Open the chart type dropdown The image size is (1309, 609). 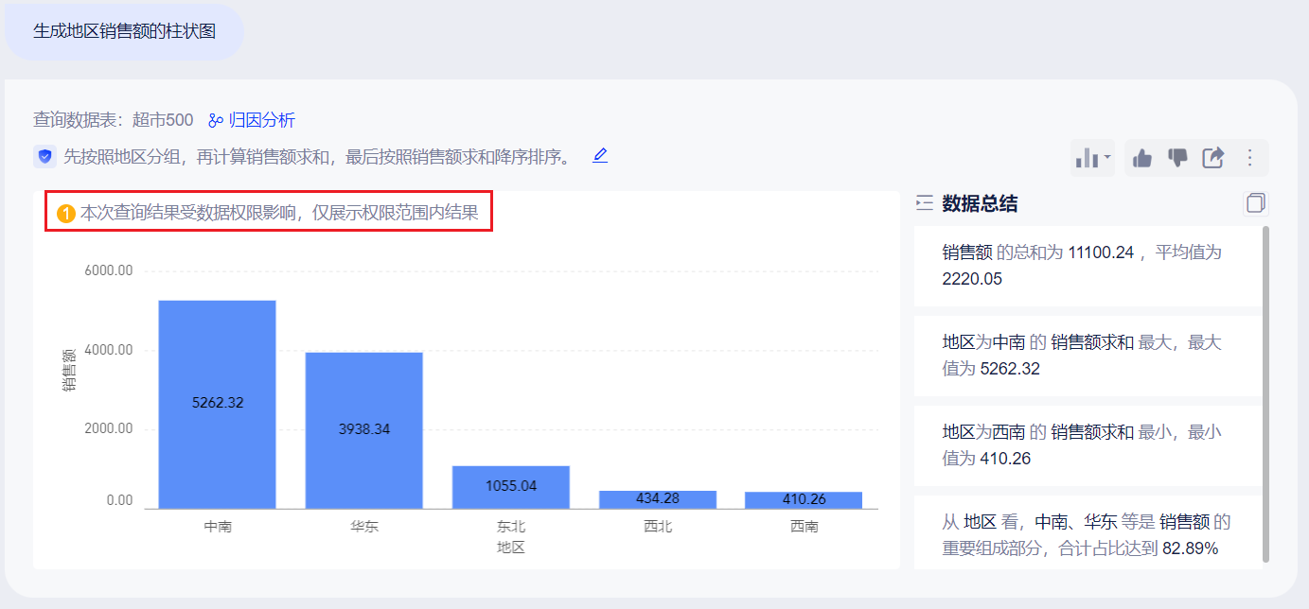pyautogui.click(x=1093, y=158)
